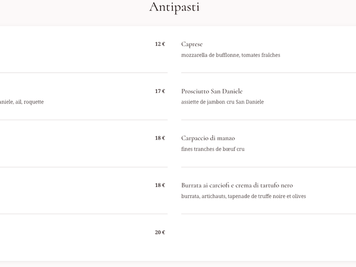Click the partial text ending in ail, roquette
This screenshot has height=267, width=356.
click(x=22, y=102)
